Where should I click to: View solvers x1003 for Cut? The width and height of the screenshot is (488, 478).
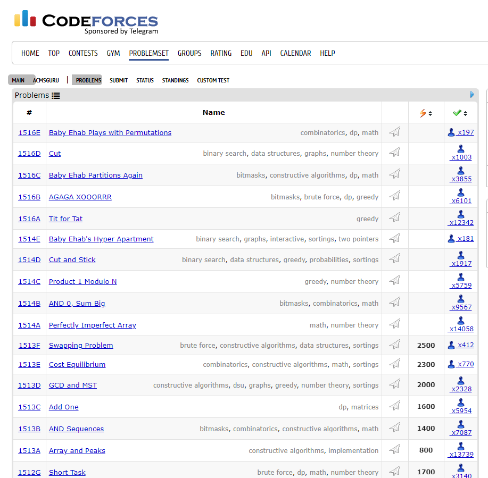(x=461, y=153)
